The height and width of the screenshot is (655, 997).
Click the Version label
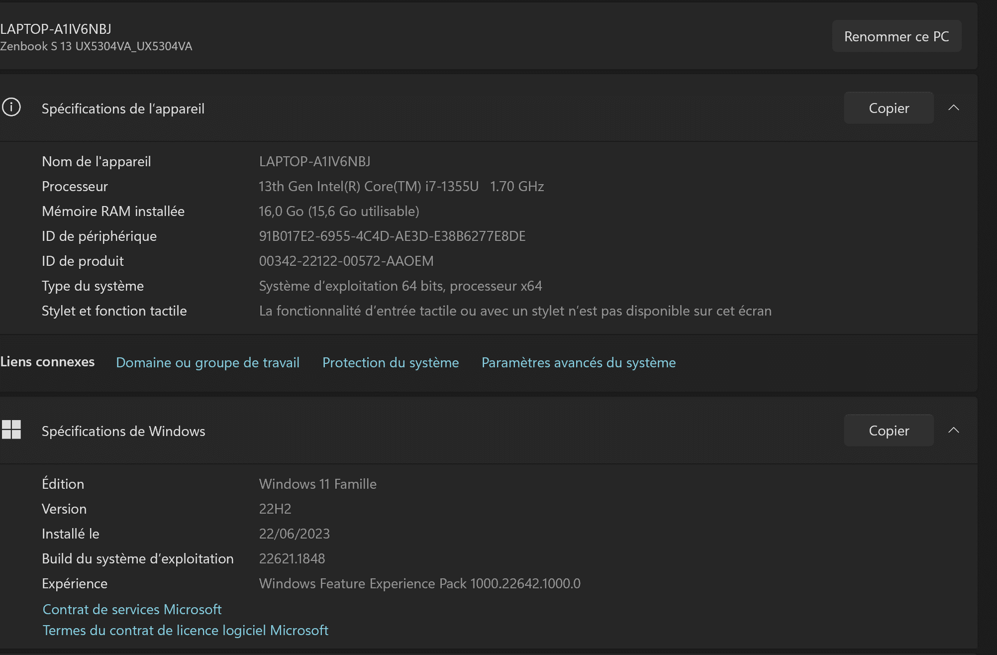pyautogui.click(x=64, y=509)
